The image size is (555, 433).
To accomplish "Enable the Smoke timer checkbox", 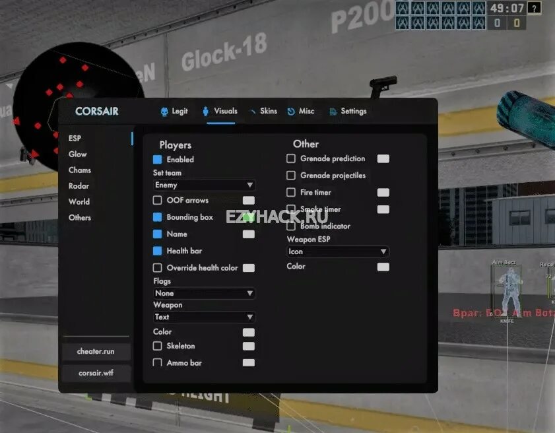I will coord(291,209).
